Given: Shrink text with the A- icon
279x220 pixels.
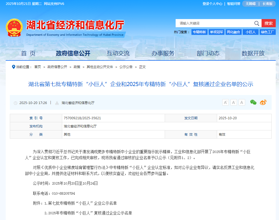Looking at the screenshot, I should click(x=233, y=102).
